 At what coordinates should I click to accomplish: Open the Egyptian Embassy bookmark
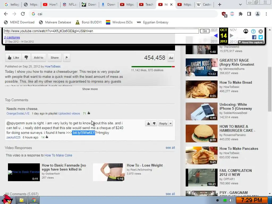(153, 22)
